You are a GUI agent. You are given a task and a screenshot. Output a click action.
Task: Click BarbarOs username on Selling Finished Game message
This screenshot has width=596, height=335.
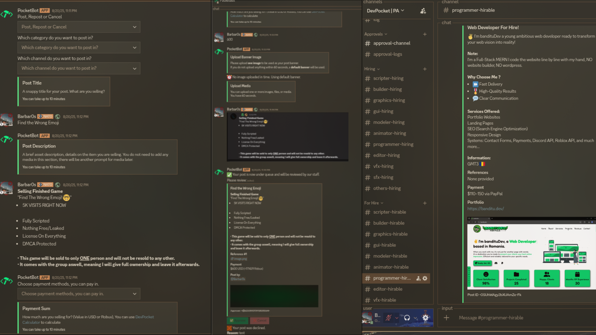(x=27, y=185)
